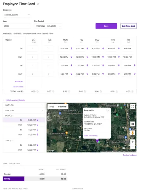This screenshot has height=190, width=141.
Task: Open the Pay Period dropdown 1/30/2023 – 2/5/2023
Action: [48, 26]
